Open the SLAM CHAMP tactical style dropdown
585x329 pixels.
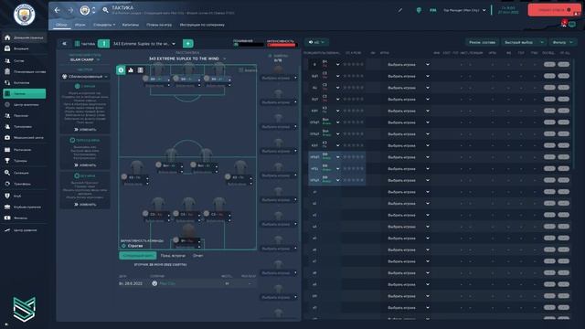click(85, 59)
